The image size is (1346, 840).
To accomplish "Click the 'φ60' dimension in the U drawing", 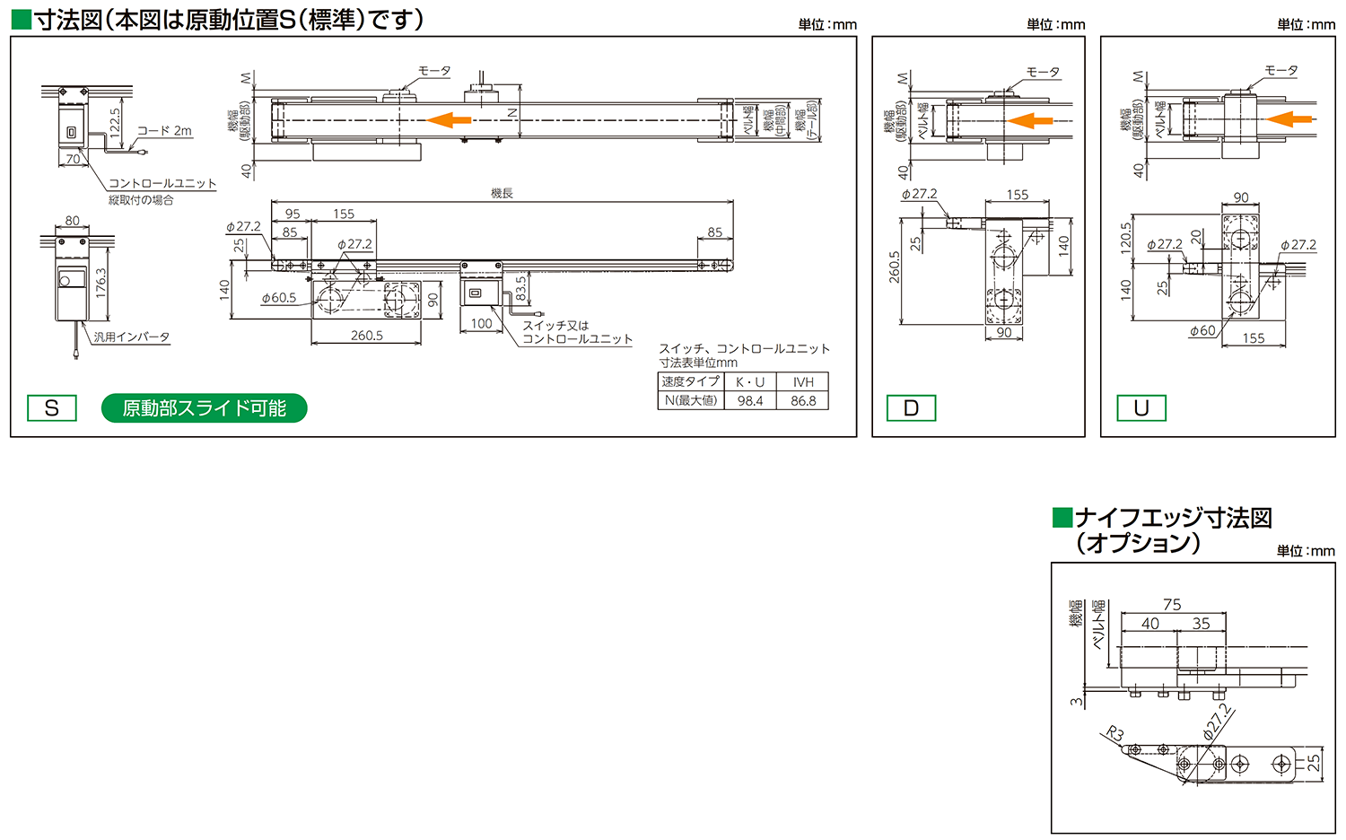I will pyautogui.click(x=1202, y=331).
